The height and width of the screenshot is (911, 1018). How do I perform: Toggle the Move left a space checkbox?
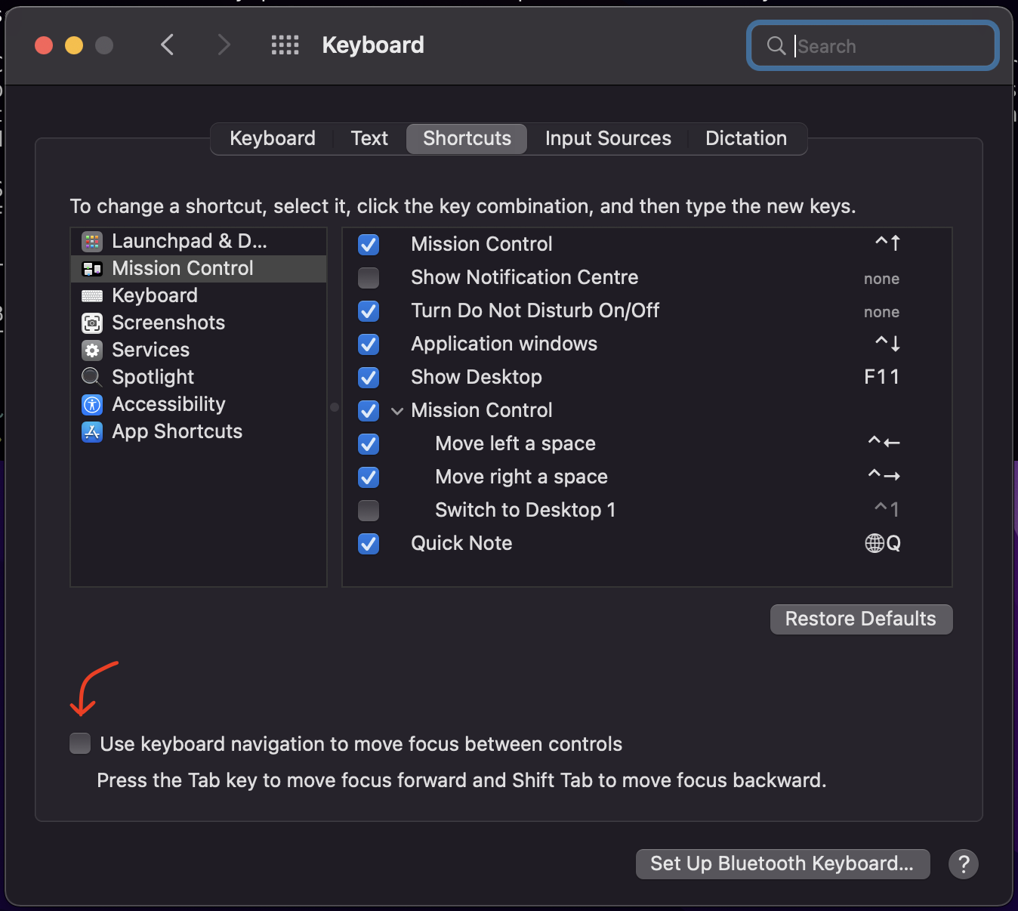coord(369,444)
